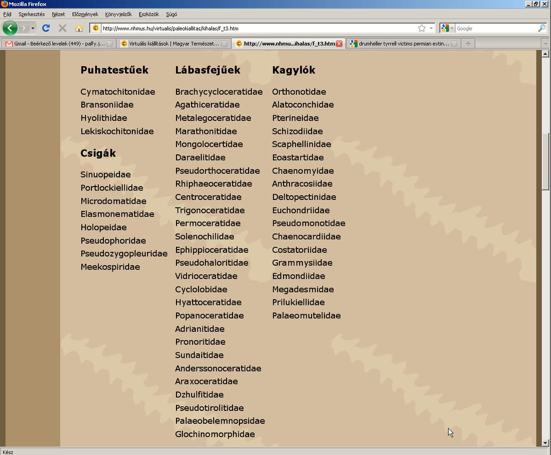Open the address bar history dropdown
This screenshot has height=455, width=551.
click(x=431, y=28)
